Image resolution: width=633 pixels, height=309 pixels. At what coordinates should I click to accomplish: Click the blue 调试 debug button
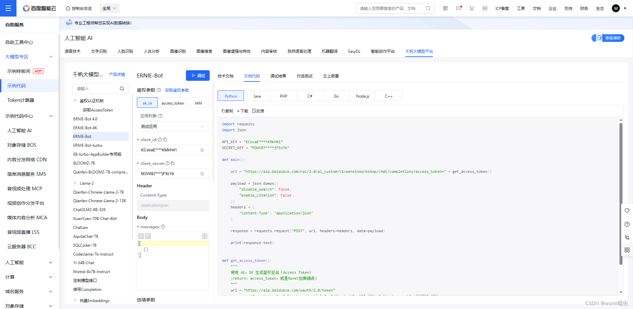click(x=198, y=76)
